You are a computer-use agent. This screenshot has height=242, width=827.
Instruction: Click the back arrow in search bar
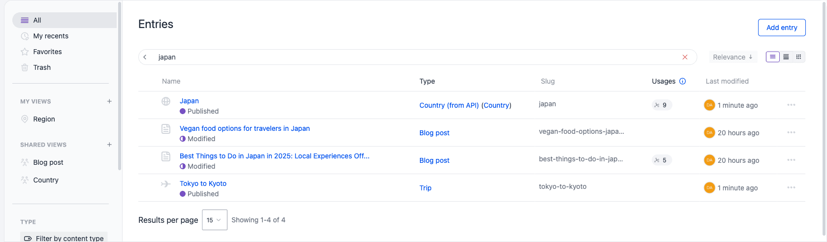tap(145, 57)
